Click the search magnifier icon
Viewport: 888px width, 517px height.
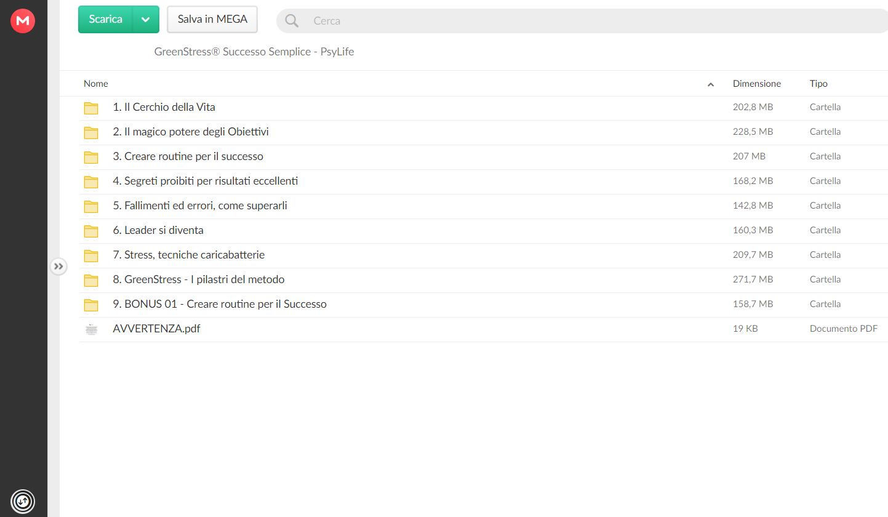292,21
